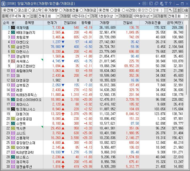
Task: Click the 증 badge on 휴림로봇 row
Action: (13, 37)
